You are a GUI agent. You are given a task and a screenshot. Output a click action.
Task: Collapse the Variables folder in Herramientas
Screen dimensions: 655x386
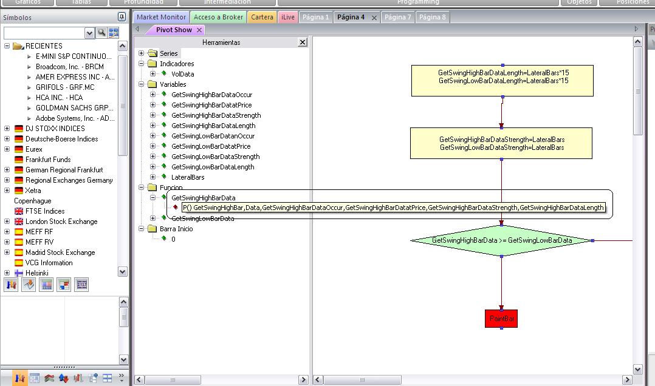142,84
